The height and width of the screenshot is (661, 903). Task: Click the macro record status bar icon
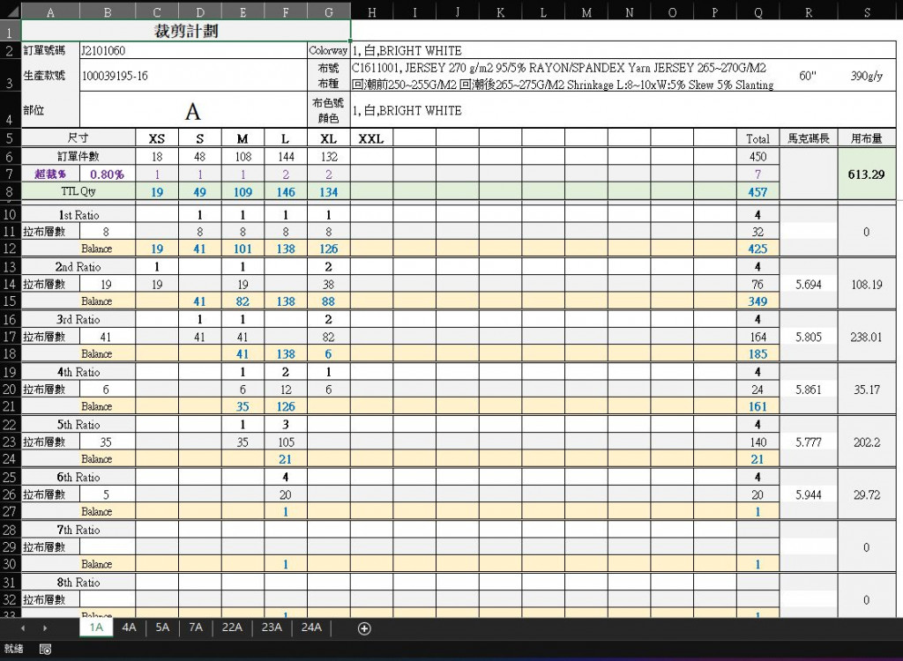click(x=46, y=649)
